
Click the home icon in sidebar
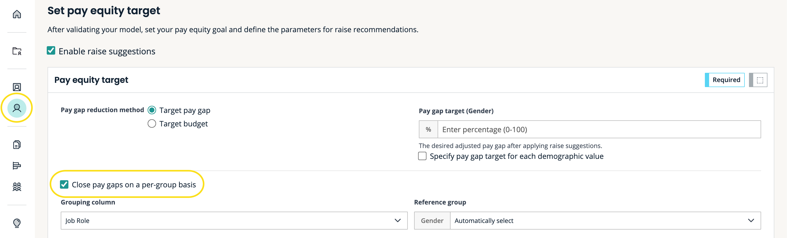[17, 14]
